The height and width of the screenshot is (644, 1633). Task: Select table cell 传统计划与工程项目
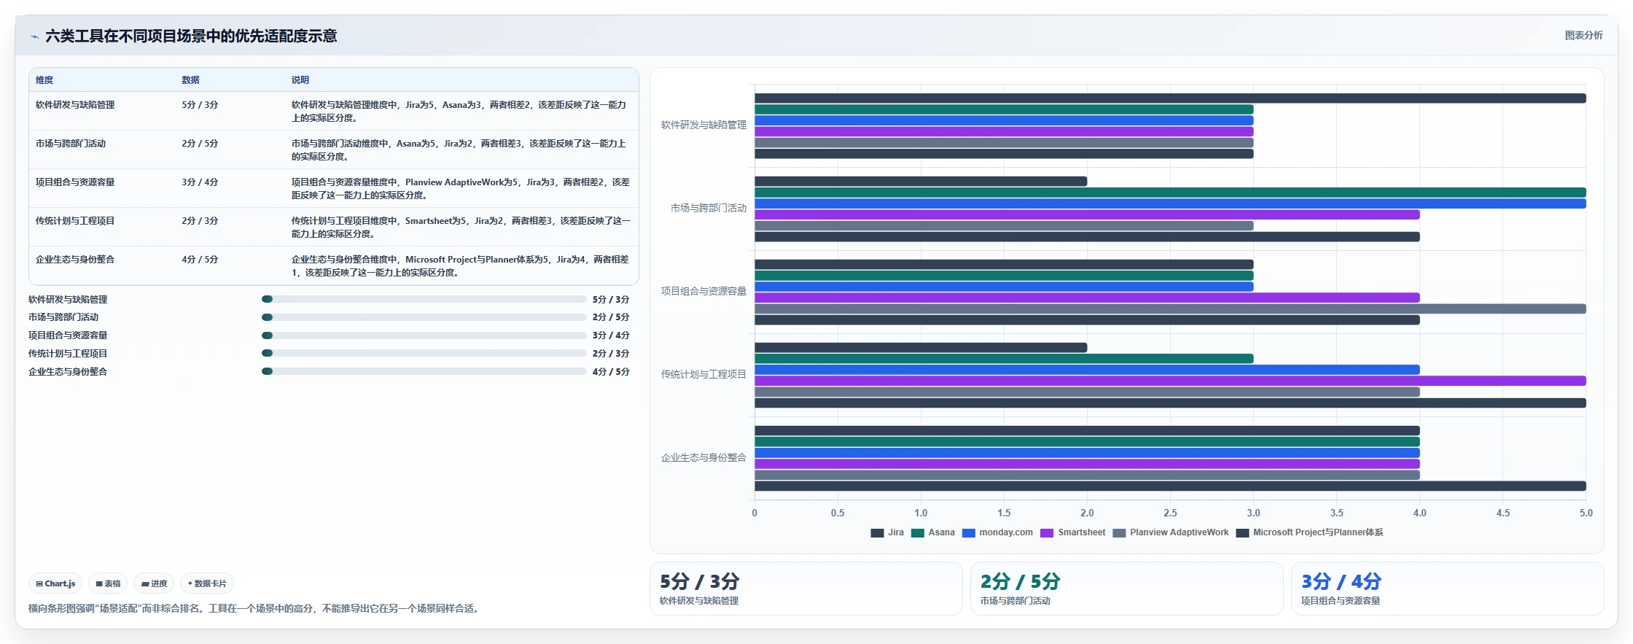[75, 221]
